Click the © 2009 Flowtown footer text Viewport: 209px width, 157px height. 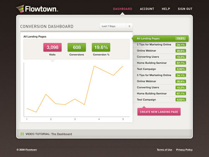pos(27,150)
